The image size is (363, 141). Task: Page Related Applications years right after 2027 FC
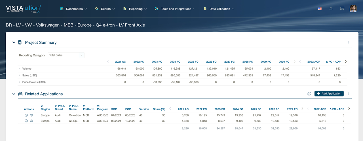click(x=302, y=108)
